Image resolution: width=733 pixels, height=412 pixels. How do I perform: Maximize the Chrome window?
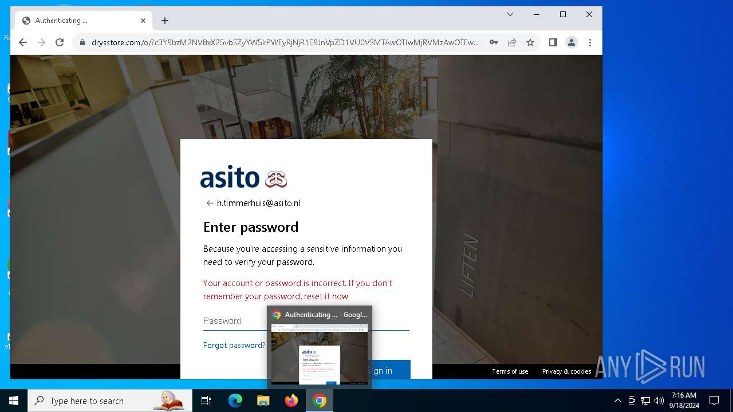(x=563, y=15)
